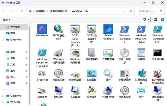Open the 运行 dialog icon
Image resolution: width=167 pixels, height=106 pixels.
(141, 91)
